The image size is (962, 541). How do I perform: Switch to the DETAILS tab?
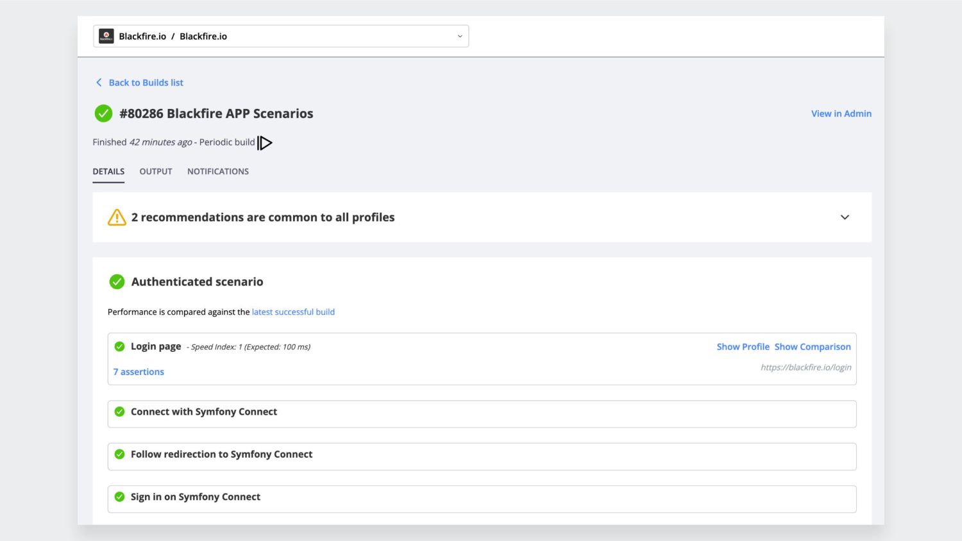[x=108, y=172]
